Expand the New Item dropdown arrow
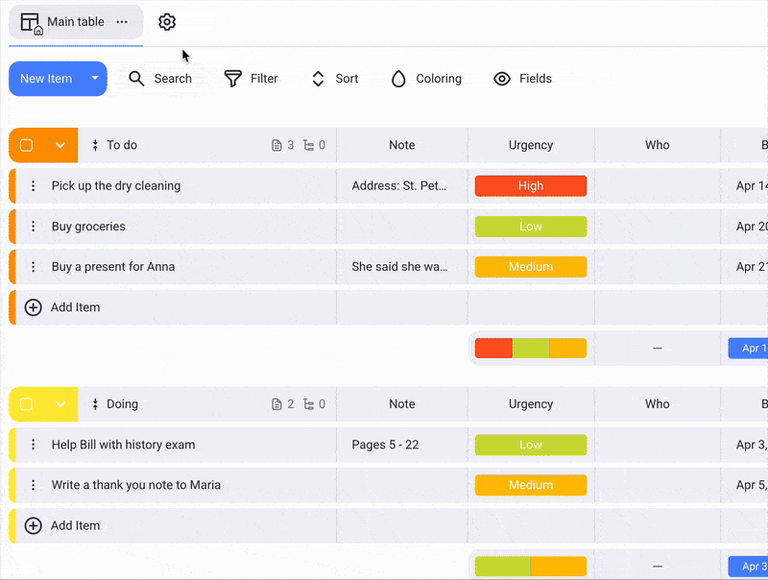Image resolution: width=768 pixels, height=580 pixels. coord(95,79)
